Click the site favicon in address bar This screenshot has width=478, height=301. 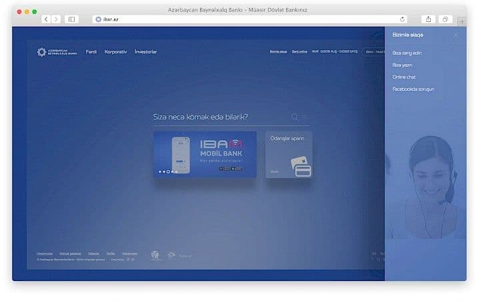click(x=98, y=19)
